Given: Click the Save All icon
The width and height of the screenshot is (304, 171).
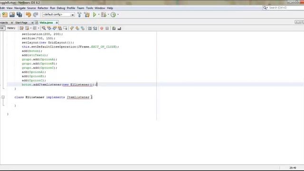Looking at the screenshot, I should pyautogui.click(x=19, y=15).
